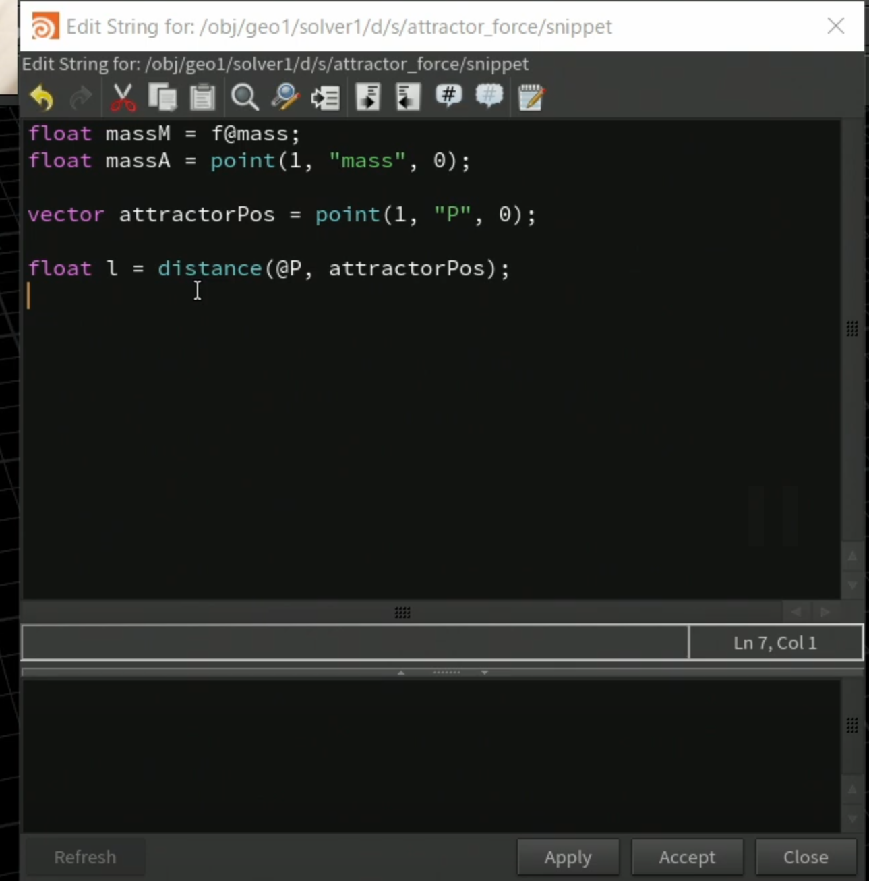Click the 'massM' variable in line one
The height and width of the screenshot is (881, 869).
click(138, 134)
